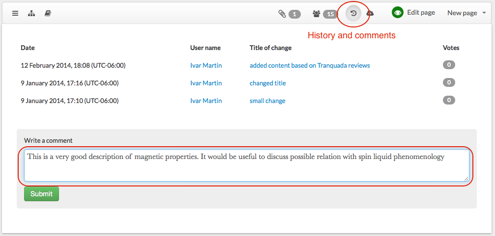Open History and comments clock icon

(353, 13)
